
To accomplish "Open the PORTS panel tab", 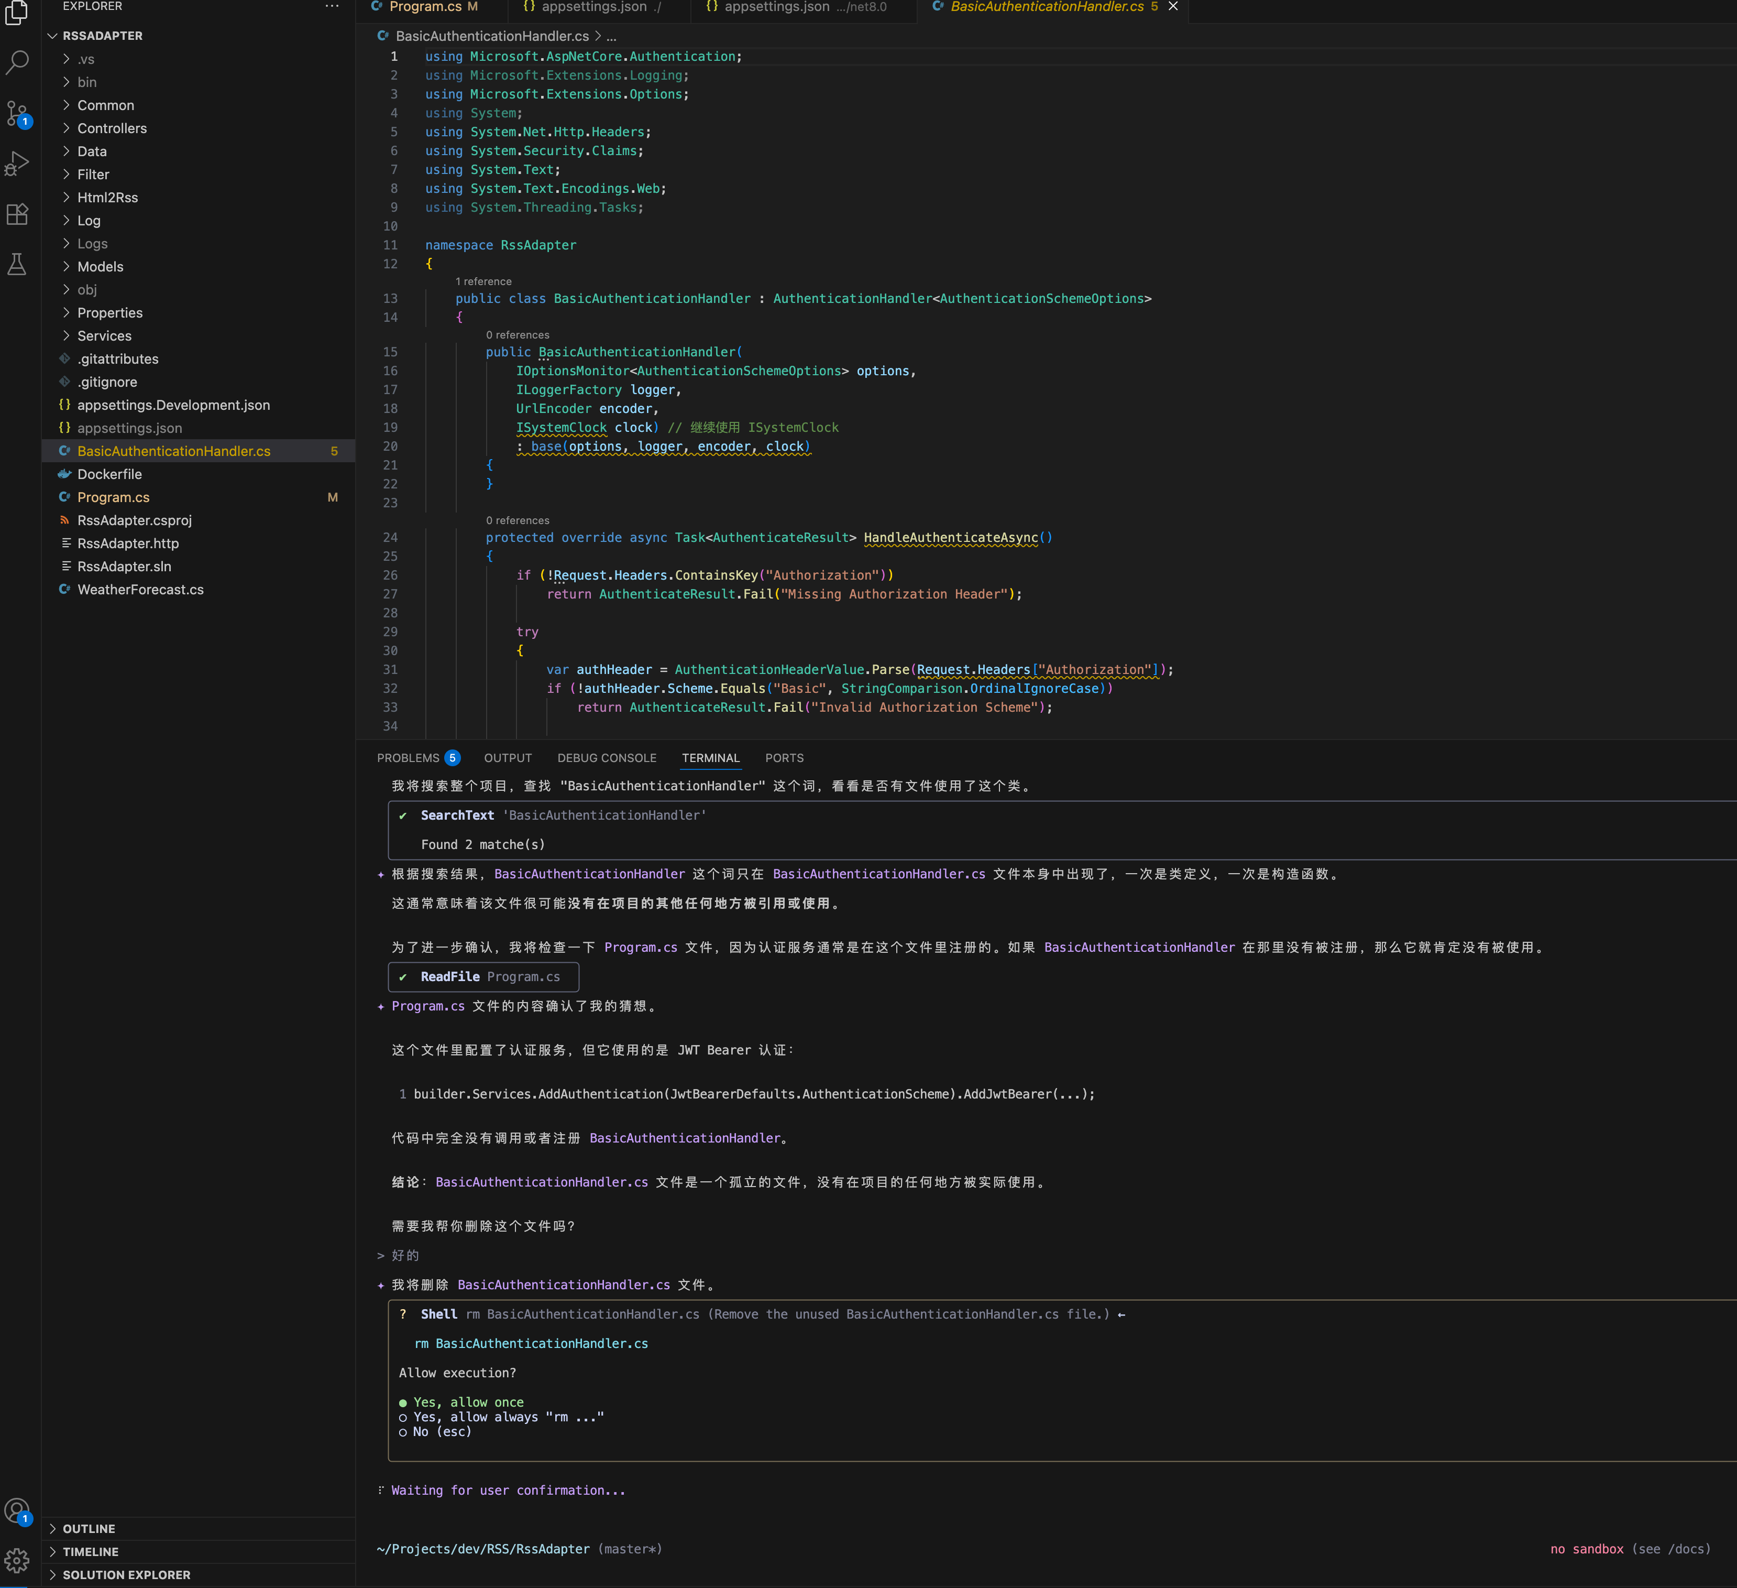I will pyautogui.click(x=784, y=758).
